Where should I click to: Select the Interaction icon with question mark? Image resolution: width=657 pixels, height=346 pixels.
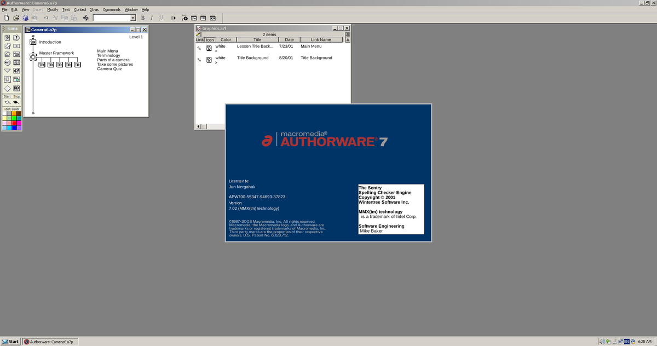coord(16,38)
